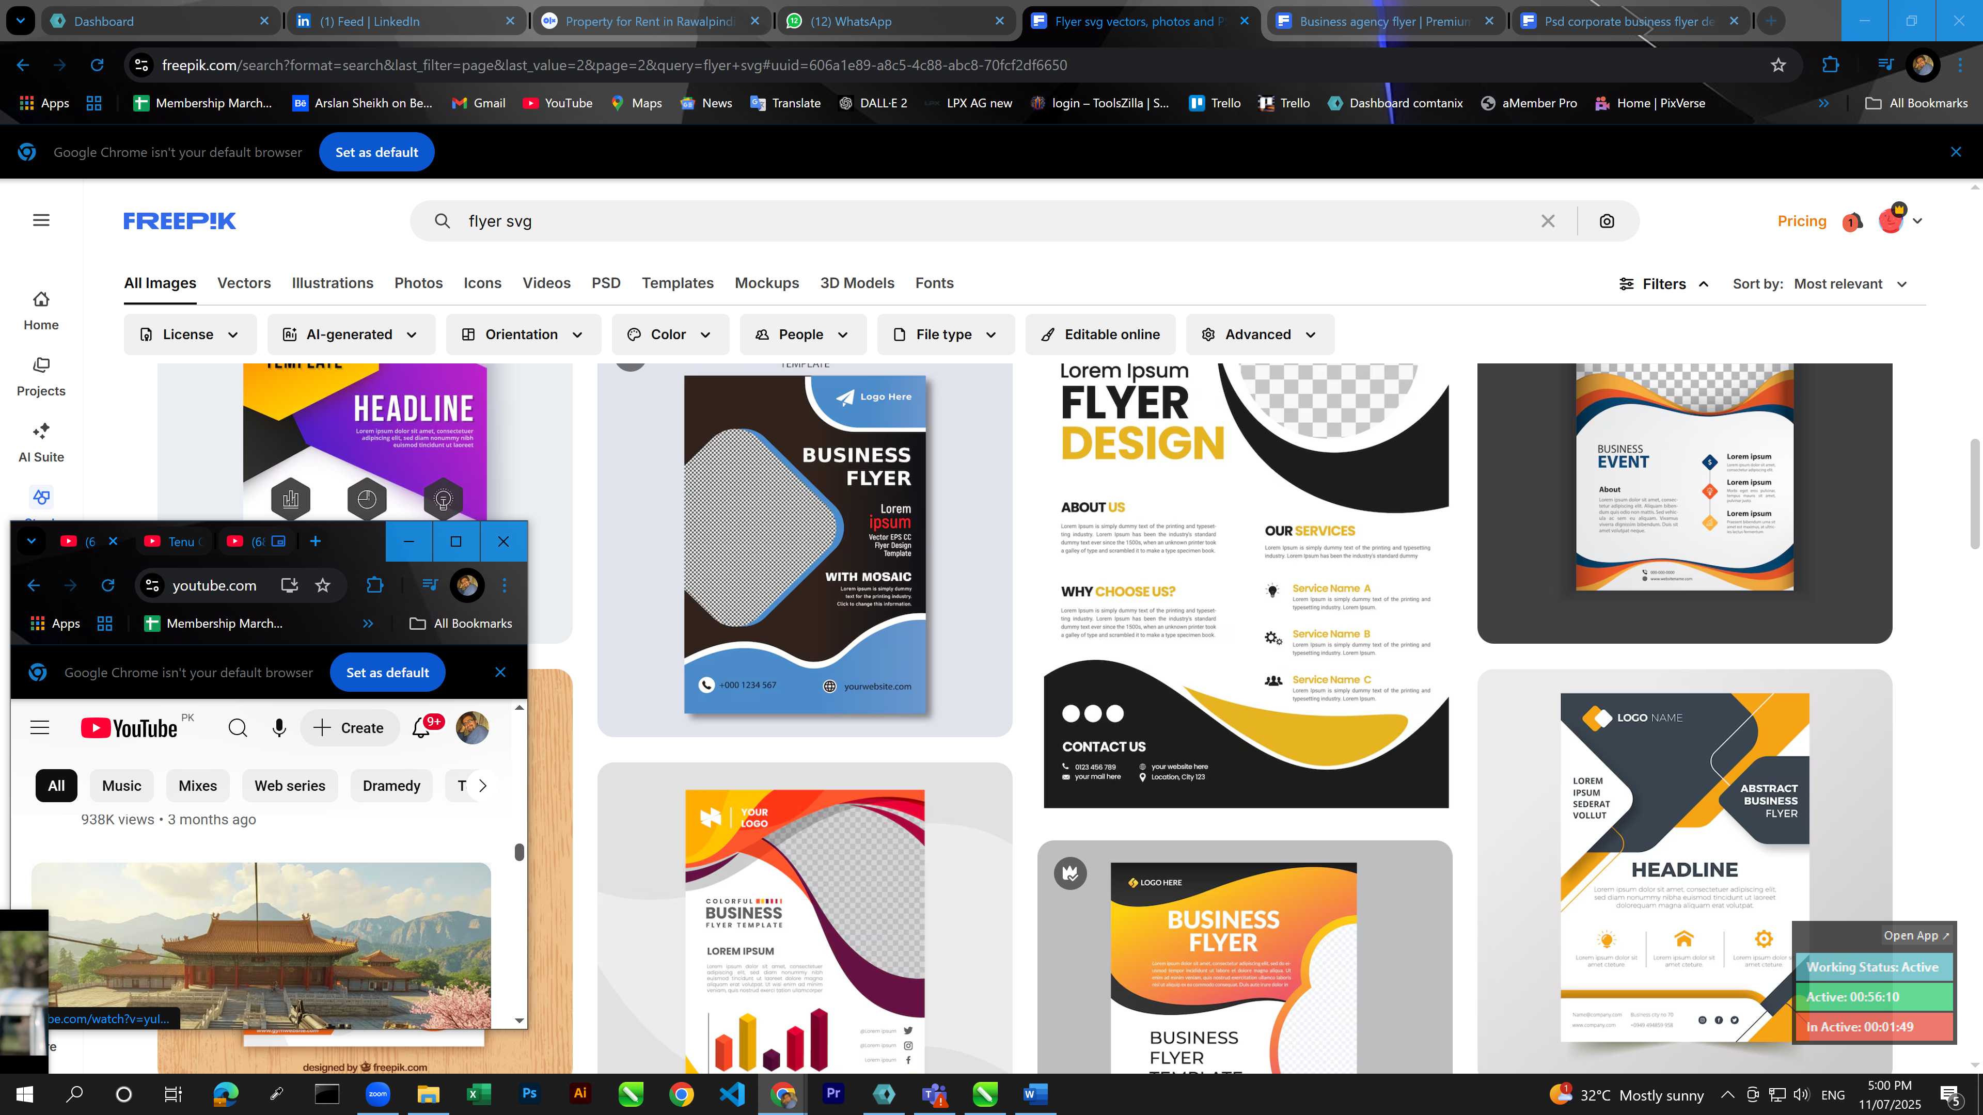The width and height of the screenshot is (1983, 1115).
Task: Open YouTube search icon in small window
Action: pos(238,728)
